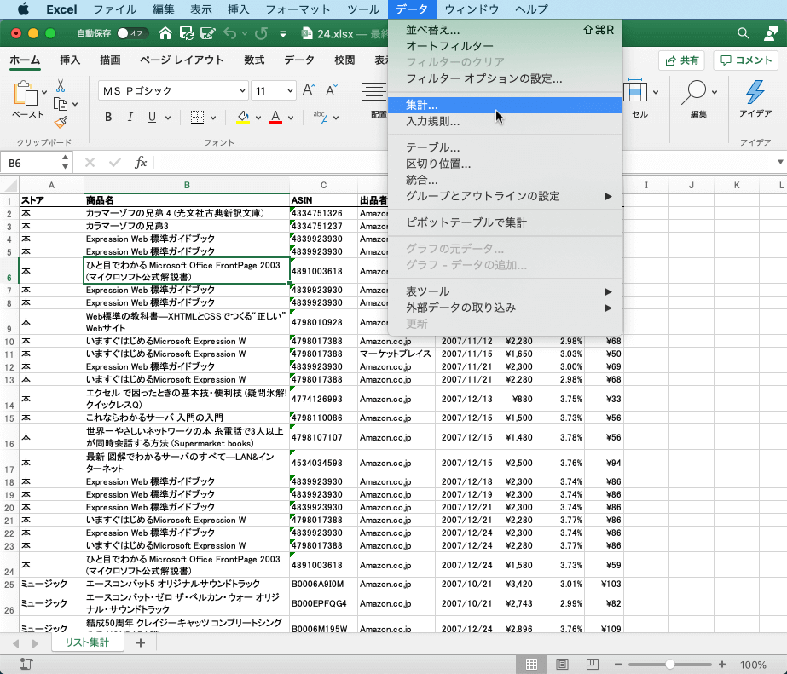Click the コメント button
The image size is (787, 674).
pyautogui.click(x=746, y=60)
